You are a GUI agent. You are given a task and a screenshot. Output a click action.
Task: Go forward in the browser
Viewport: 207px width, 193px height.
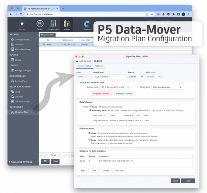coord(16,14)
